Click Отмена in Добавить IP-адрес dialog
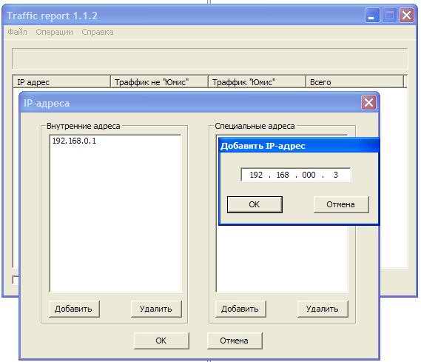This screenshot has height=362, width=421. (x=341, y=204)
